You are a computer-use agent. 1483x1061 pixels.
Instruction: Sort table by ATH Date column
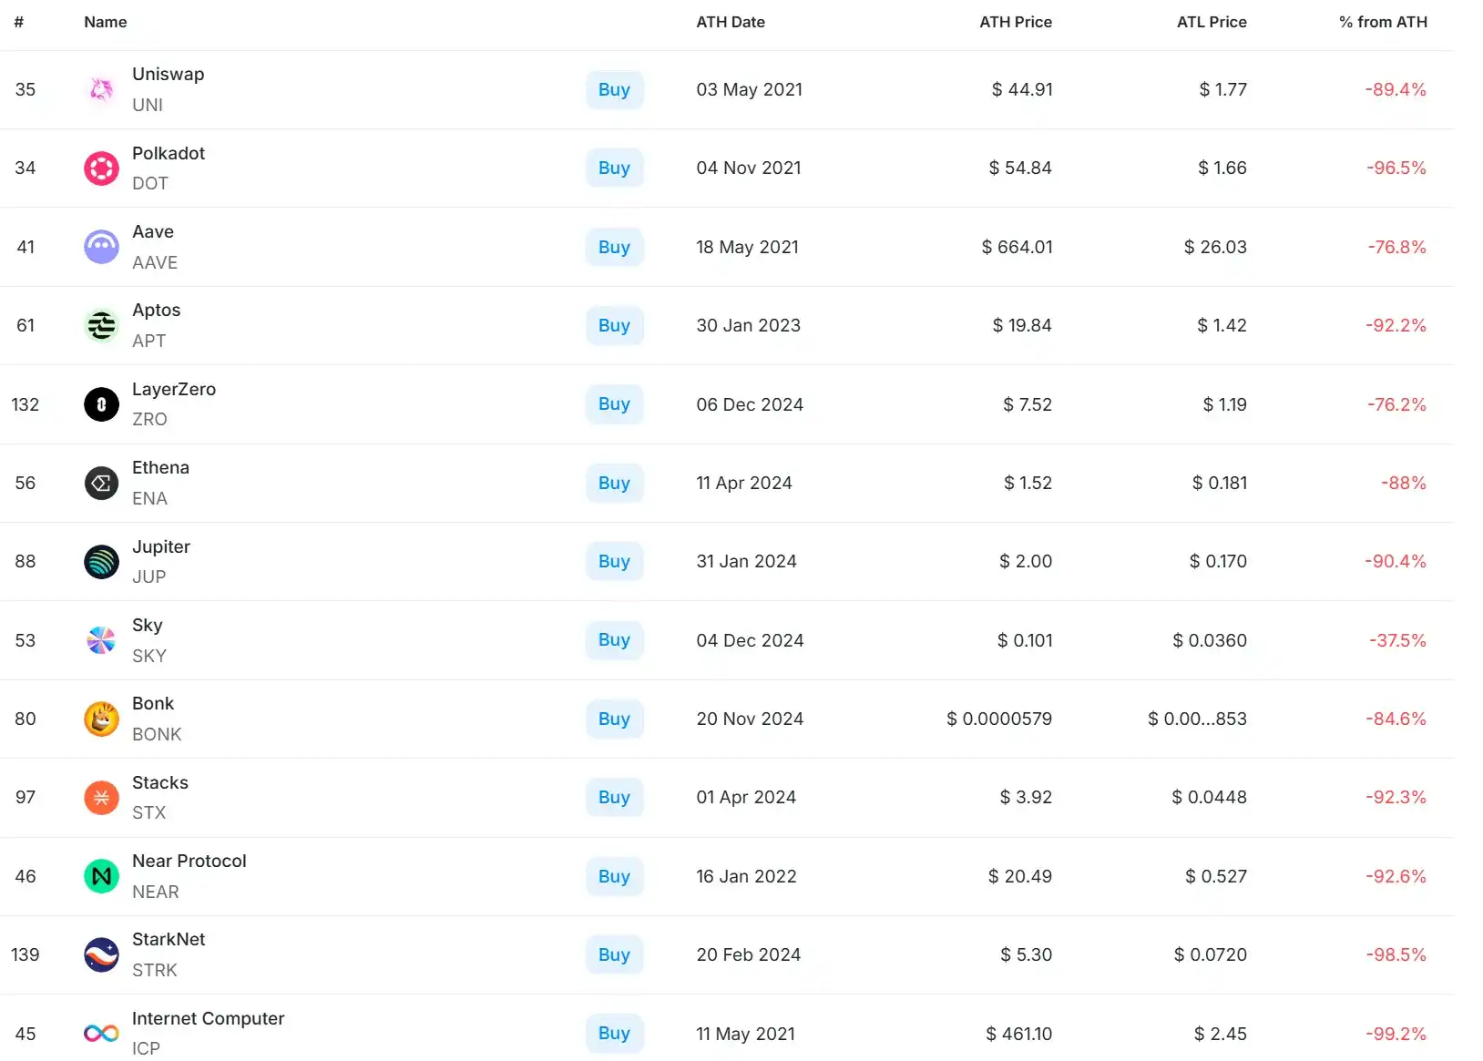[730, 22]
